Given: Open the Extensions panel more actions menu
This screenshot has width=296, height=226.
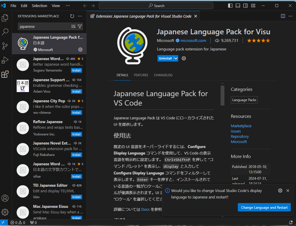Looking at the screenshot, I should 80,16.
